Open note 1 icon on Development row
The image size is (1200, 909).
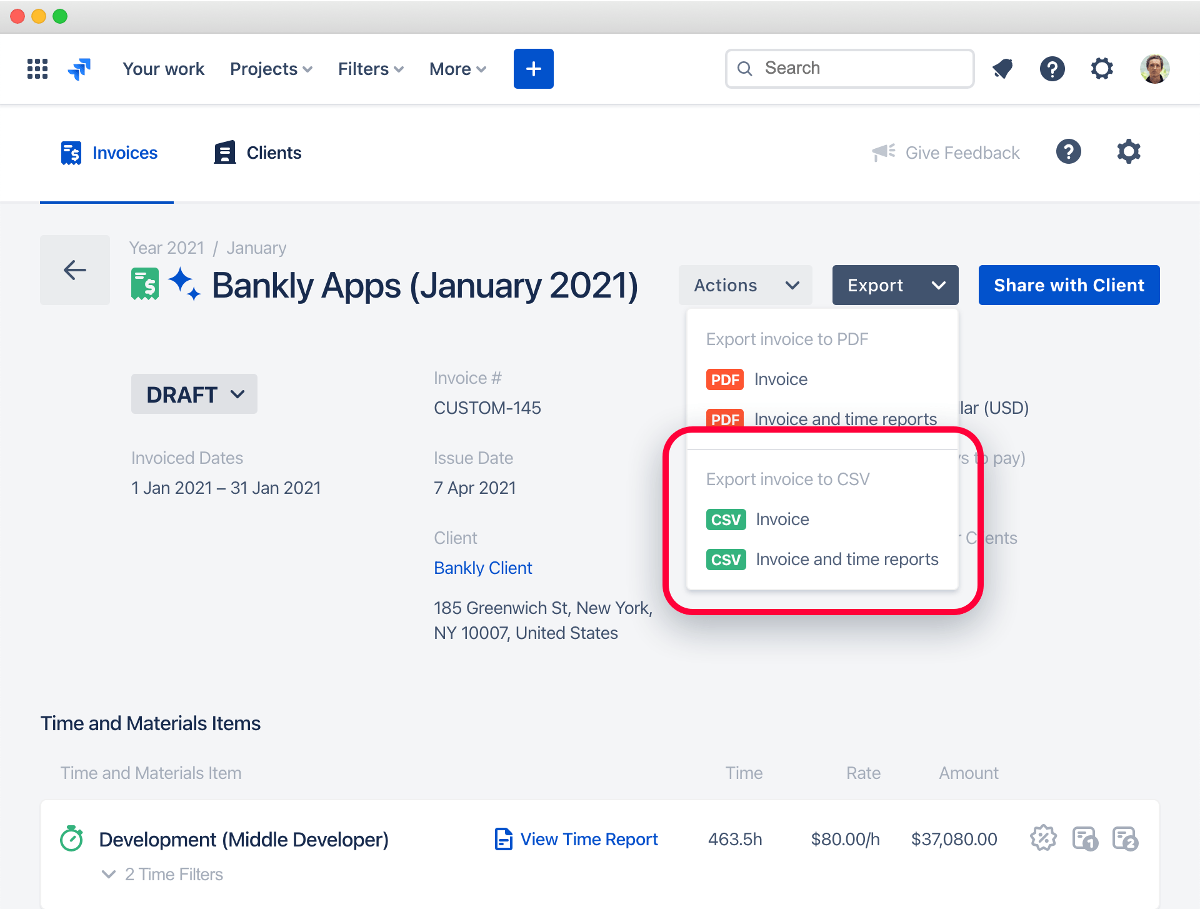click(1086, 839)
